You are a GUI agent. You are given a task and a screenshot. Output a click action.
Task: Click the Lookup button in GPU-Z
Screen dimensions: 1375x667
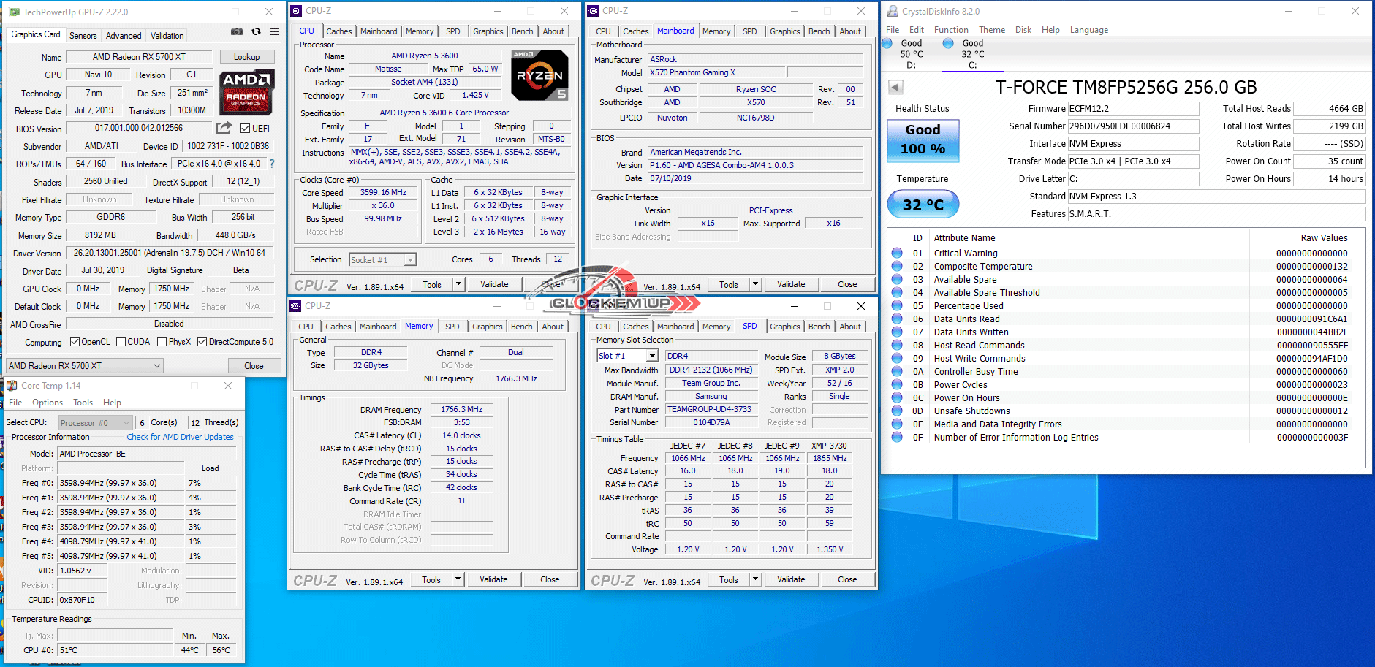[x=246, y=57]
